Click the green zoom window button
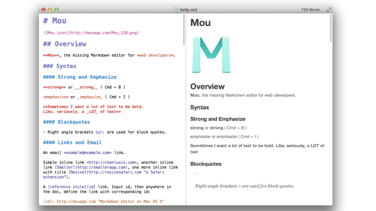 (56, 10)
